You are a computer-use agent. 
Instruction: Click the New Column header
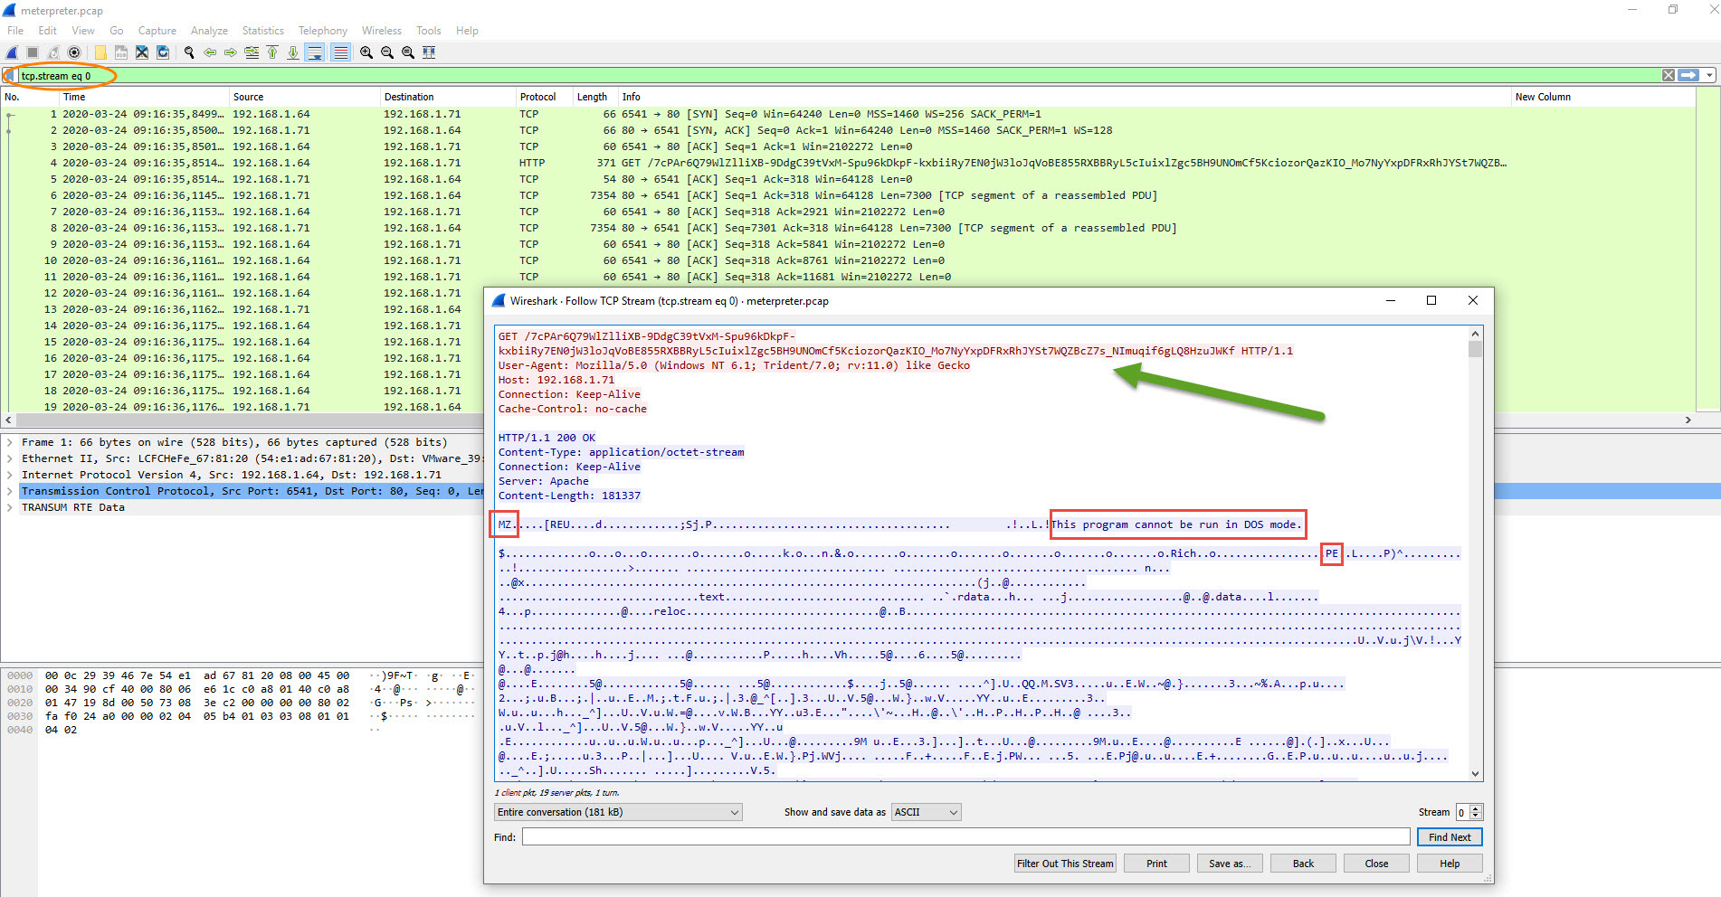click(x=1602, y=97)
